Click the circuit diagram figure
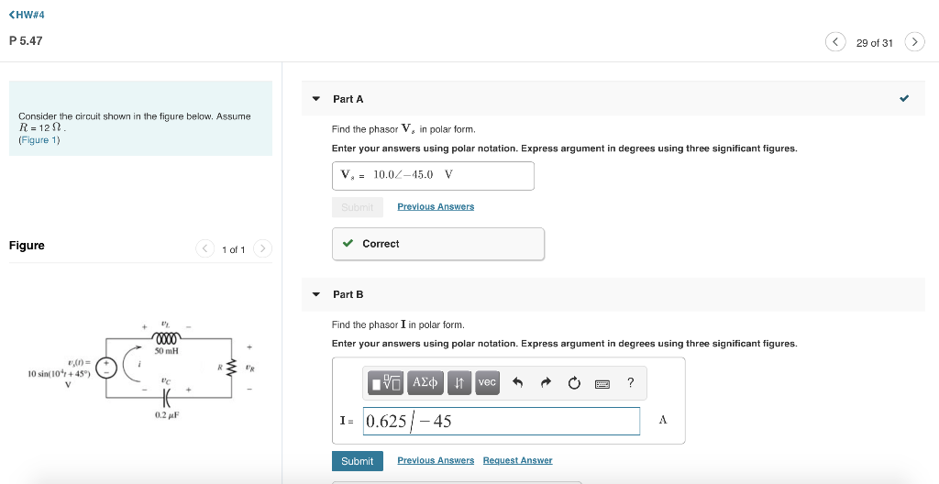939x484 pixels. (x=142, y=369)
